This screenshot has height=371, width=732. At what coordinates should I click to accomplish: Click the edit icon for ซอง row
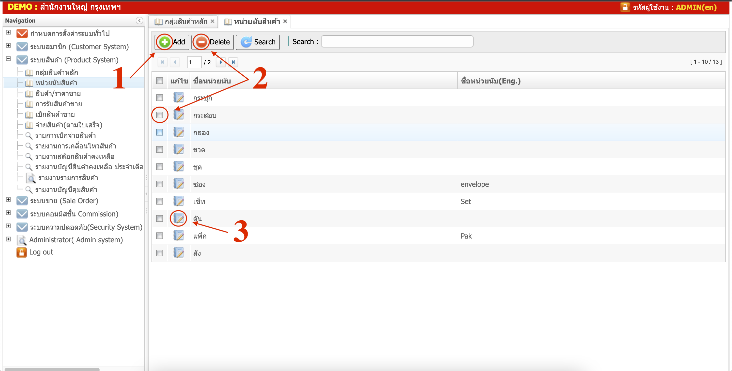pyautogui.click(x=179, y=184)
